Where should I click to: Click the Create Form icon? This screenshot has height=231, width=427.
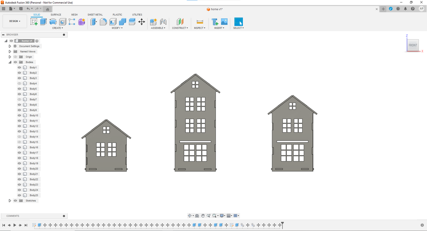pos(82,22)
